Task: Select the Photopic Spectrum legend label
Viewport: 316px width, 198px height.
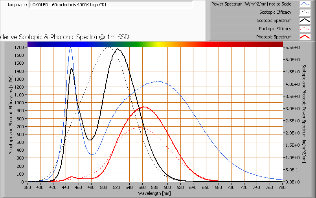Action: pos(274,37)
